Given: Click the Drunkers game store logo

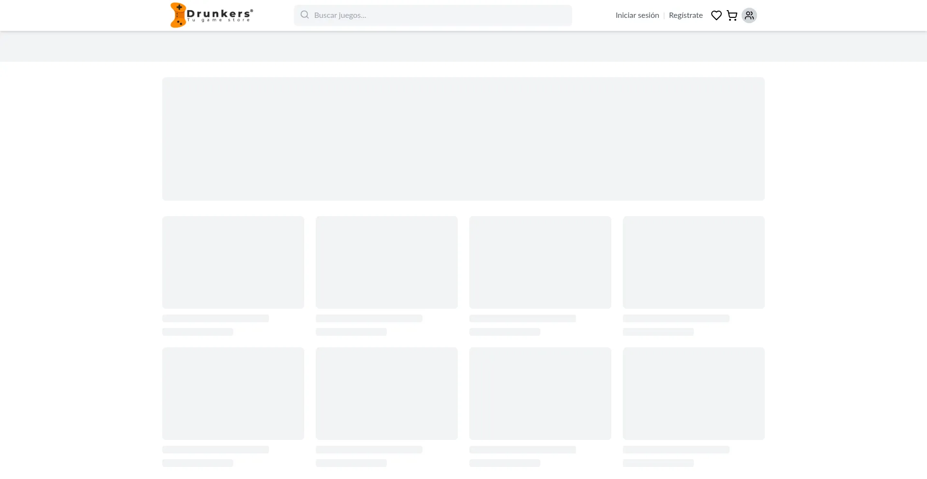Looking at the screenshot, I should pyautogui.click(x=211, y=15).
